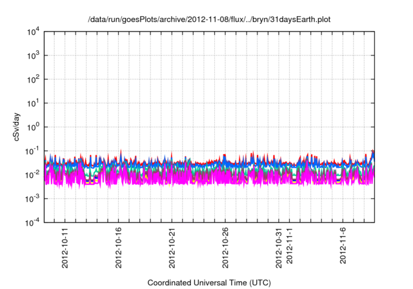Select the 2012-10-26 date tick label
This screenshot has height=289, width=413.
(226, 248)
